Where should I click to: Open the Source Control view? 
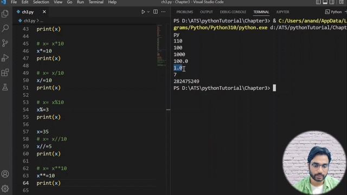click(5, 43)
